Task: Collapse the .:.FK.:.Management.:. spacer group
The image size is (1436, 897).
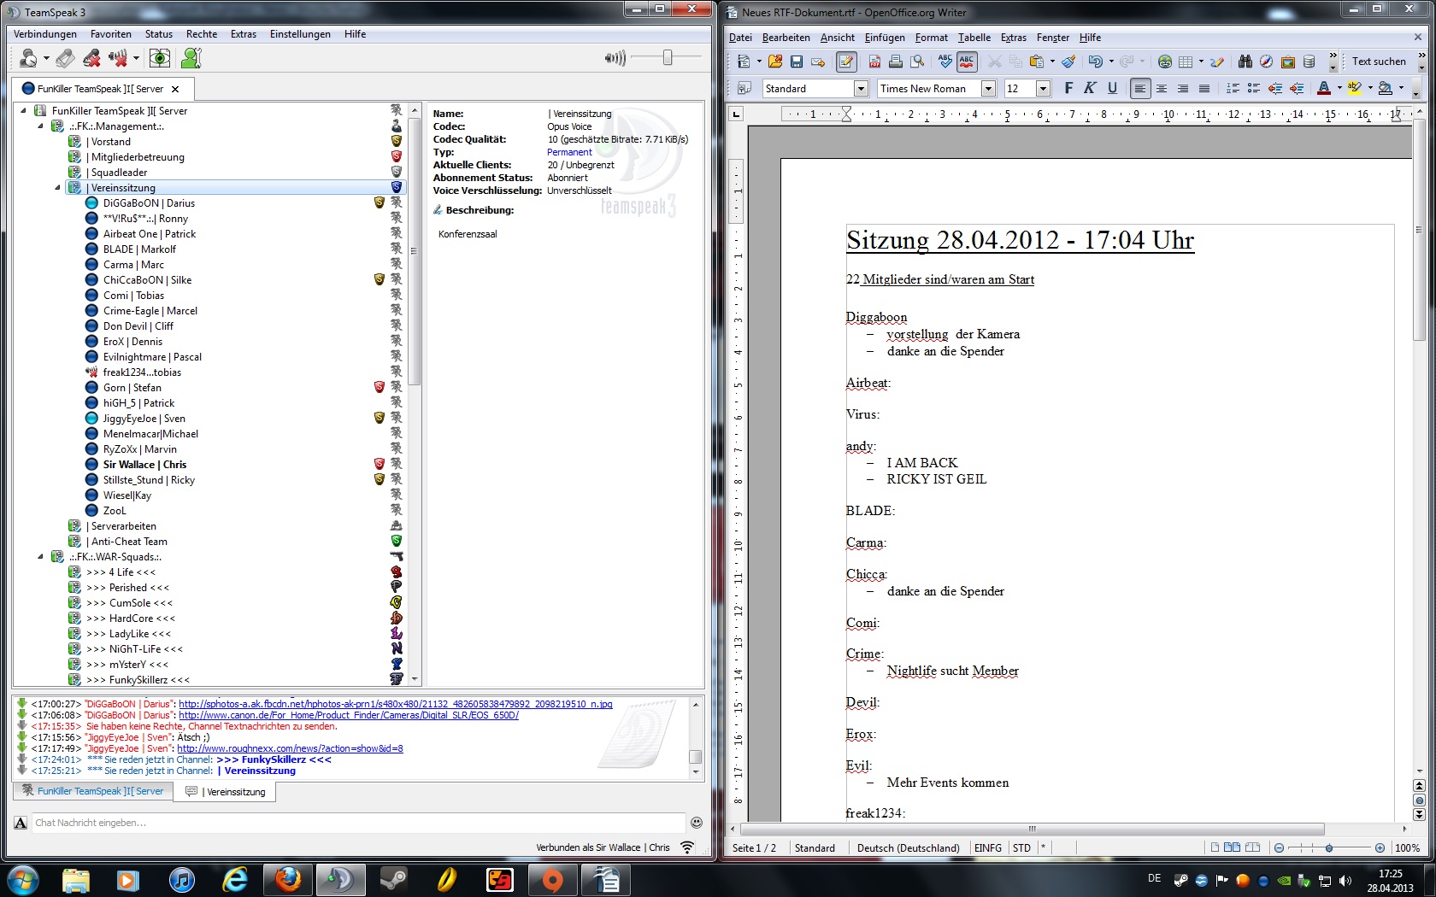Action: click(x=40, y=126)
